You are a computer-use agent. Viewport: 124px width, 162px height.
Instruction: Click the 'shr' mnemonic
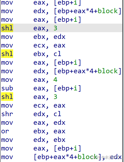pos(7,114)
